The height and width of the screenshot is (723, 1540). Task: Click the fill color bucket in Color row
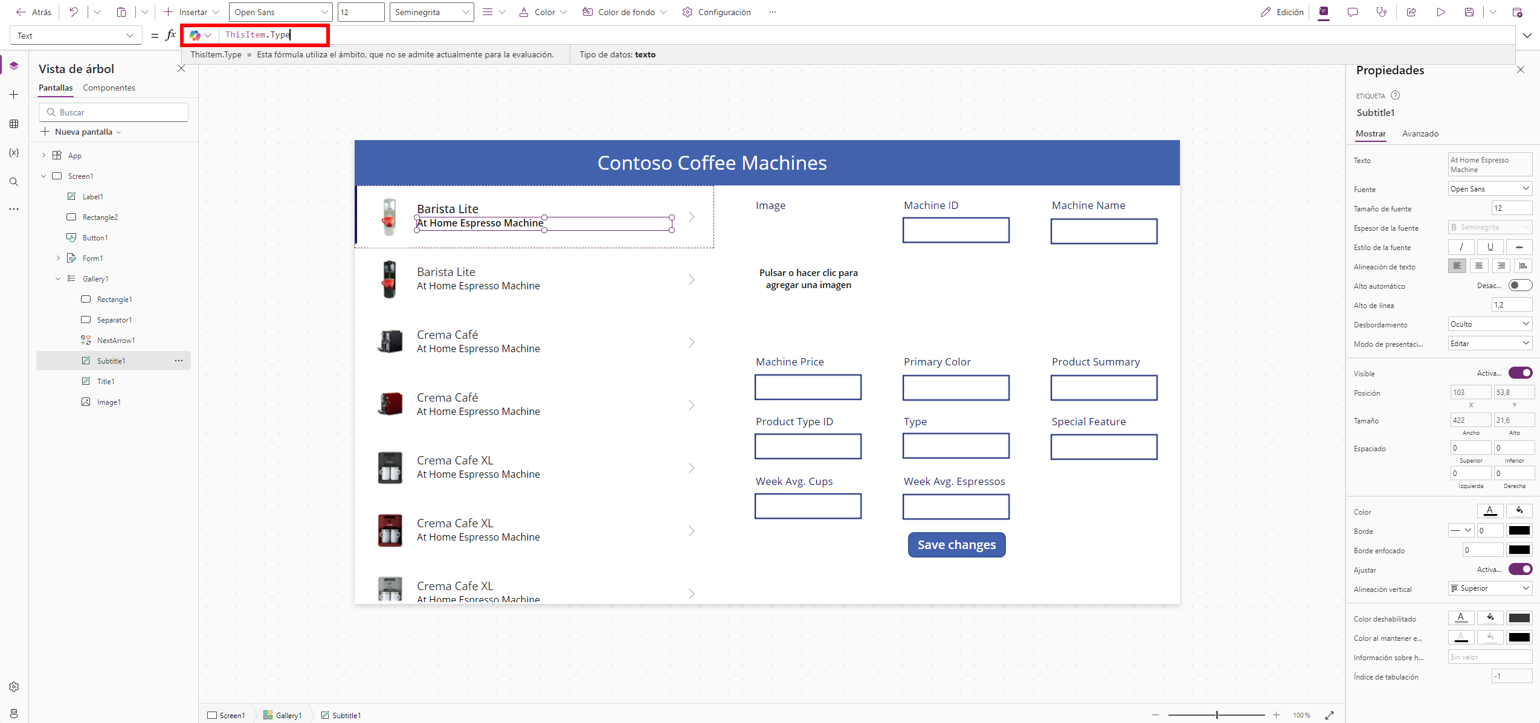point(1519,511)
